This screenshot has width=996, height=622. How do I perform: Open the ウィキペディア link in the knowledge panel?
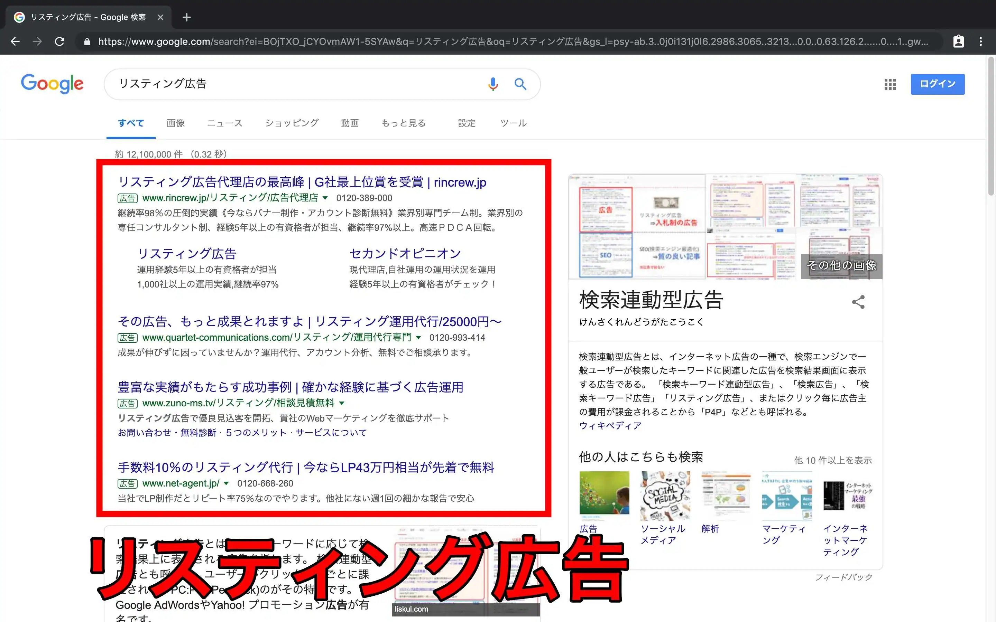coord(609,426)
